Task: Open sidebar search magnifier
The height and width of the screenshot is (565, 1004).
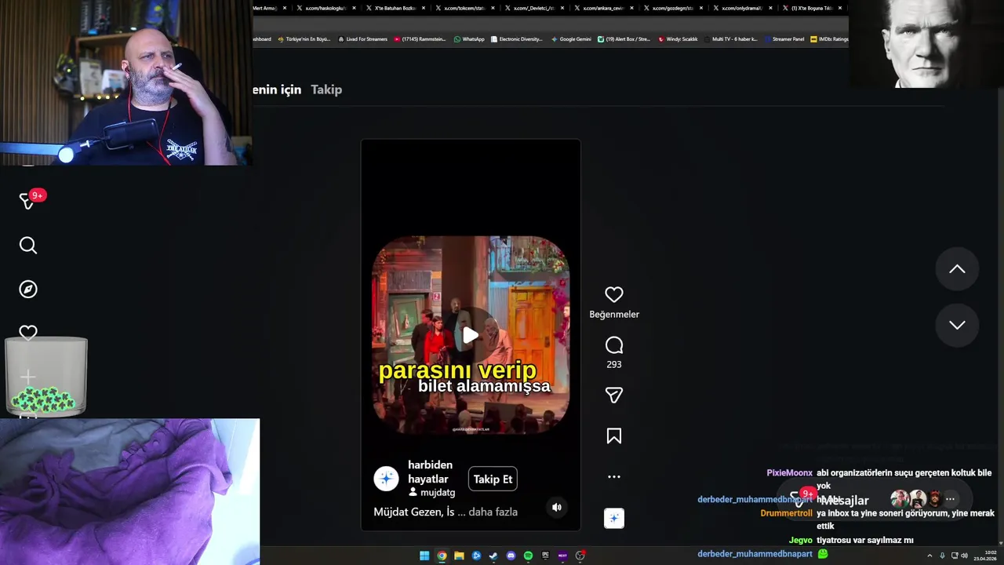Action: pyautogui.click(x=28, y=246)
